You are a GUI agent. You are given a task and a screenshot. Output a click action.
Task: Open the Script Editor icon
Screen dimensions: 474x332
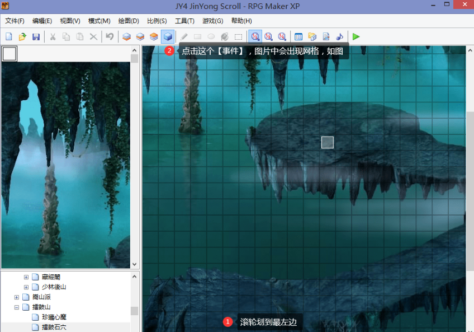tap(326, 37)
